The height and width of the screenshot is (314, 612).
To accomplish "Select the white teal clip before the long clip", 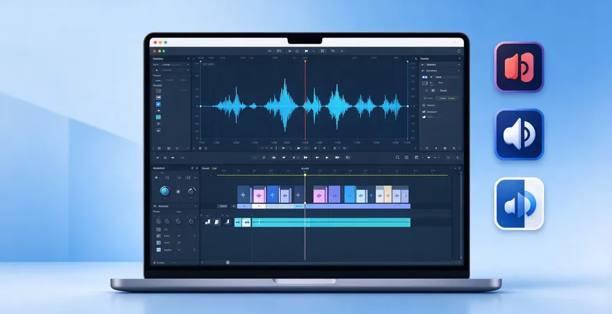I will pyautogui.click(x=246, y=222).
